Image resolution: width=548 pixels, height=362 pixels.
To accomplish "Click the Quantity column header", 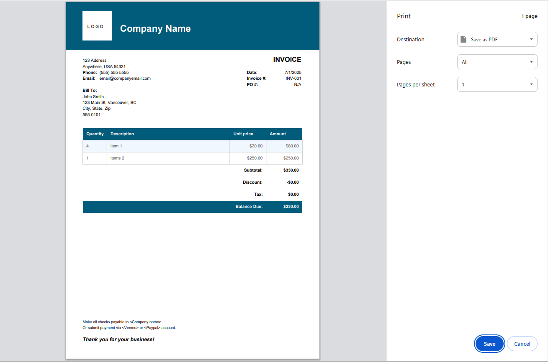I will pyautogui.click(x=95, y=134).
